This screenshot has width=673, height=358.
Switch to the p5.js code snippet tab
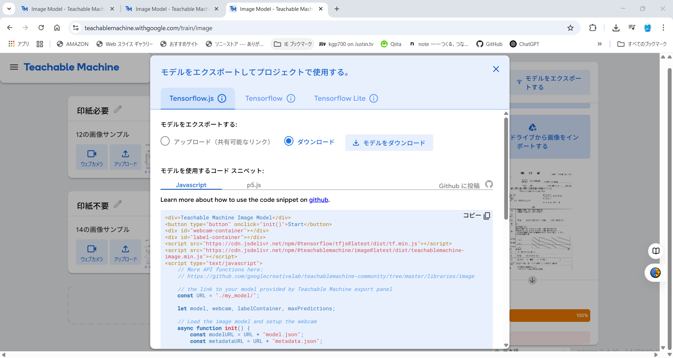(x=254, y=185)
